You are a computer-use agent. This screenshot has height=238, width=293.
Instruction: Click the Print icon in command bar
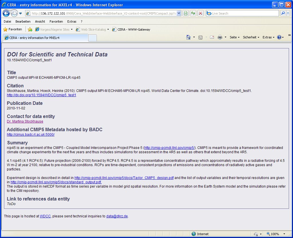(220, 37)
